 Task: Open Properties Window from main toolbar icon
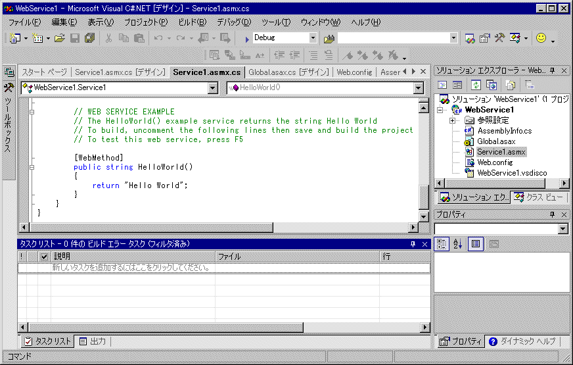484,38
